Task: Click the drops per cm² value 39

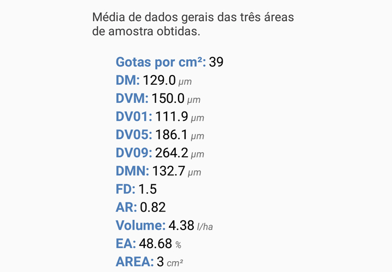Action: click(216, 62)
